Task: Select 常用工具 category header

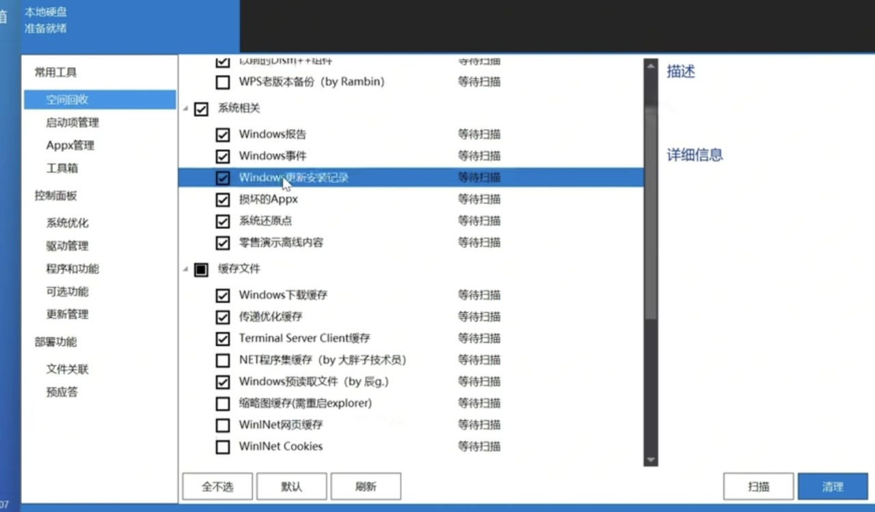Action: (56, 72)
